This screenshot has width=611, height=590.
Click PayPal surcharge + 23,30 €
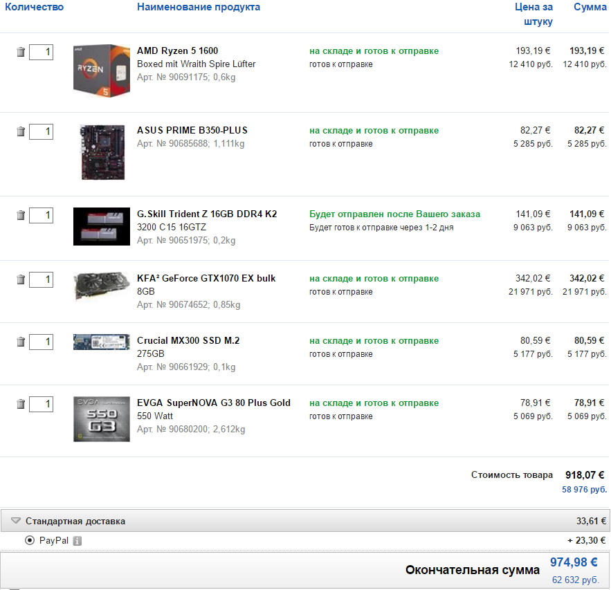(x=587, y=540)
